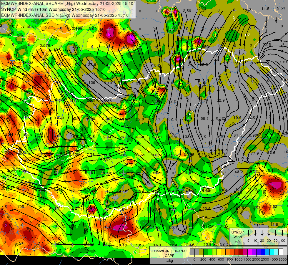Click the map value 3.92
The height and width of the screenshot is (265, 288).
(93, 29)
